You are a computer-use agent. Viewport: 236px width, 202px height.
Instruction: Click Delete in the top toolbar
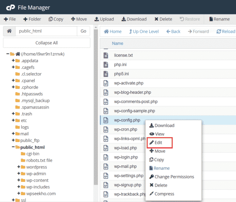click(163, 19)
